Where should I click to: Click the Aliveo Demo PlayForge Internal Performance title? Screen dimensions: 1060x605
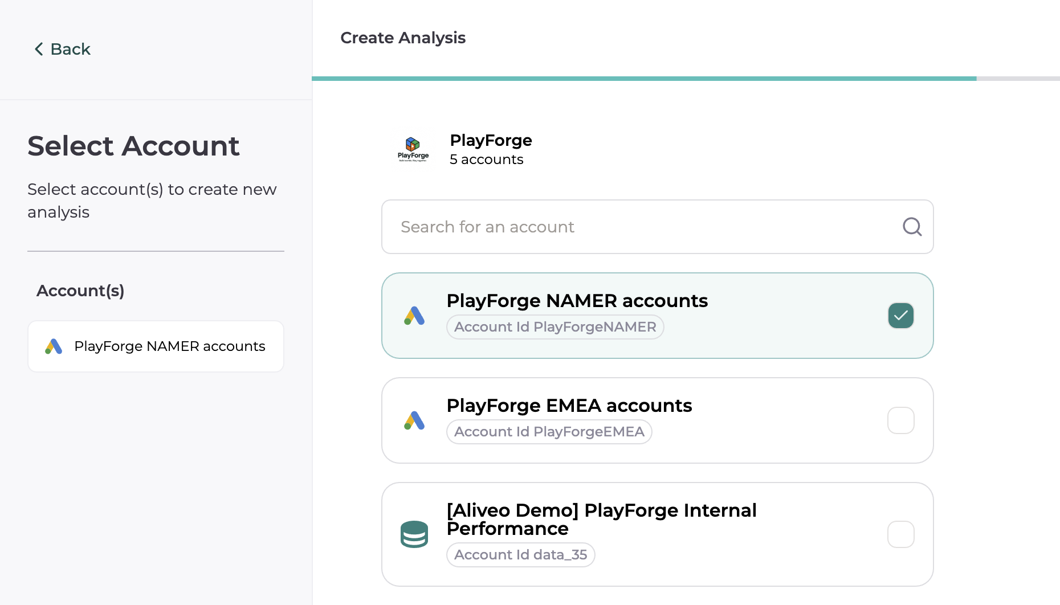coord(601,519)
